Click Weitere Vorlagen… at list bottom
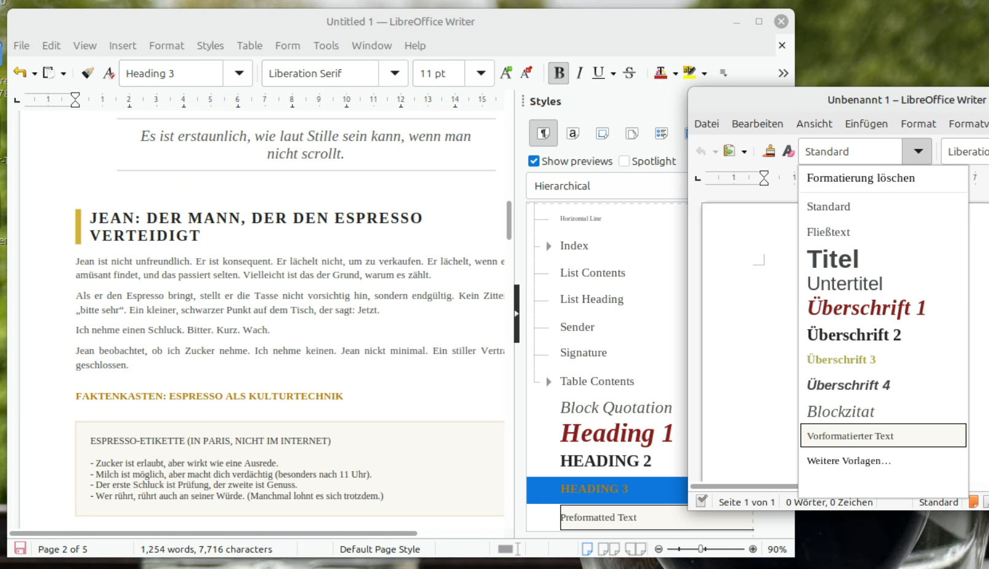Viewport: 989px width, 569px height. [x=849, y=461]
